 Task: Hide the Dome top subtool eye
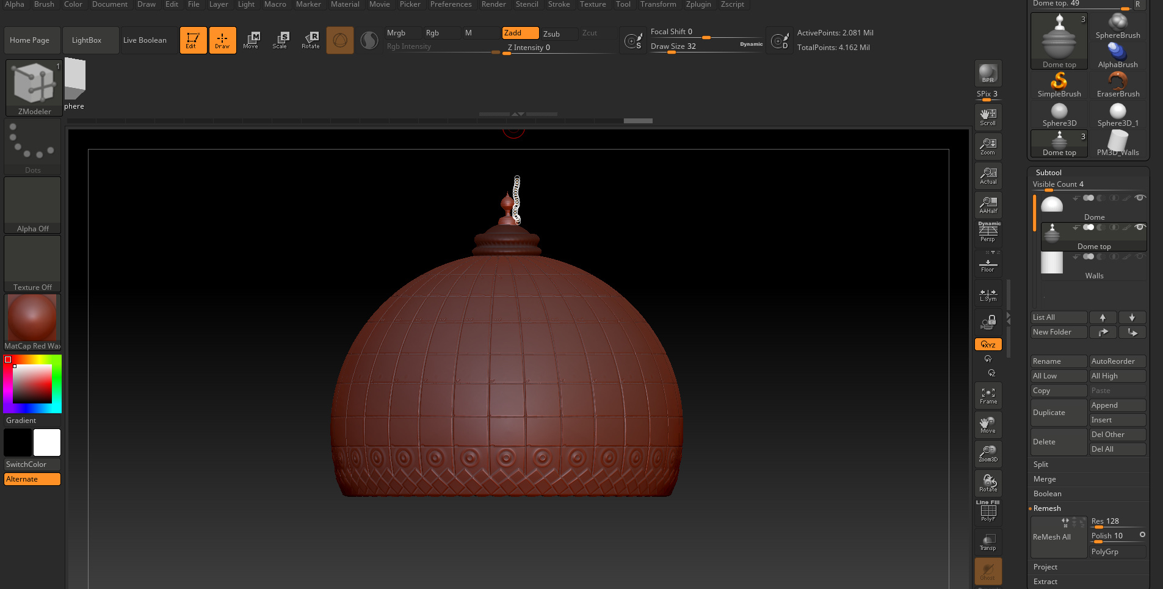pos(1139,227)
